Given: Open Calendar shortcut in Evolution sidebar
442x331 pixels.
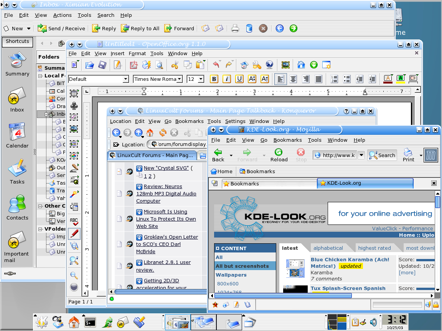Looking at the screenshot, I should [17, 136].
